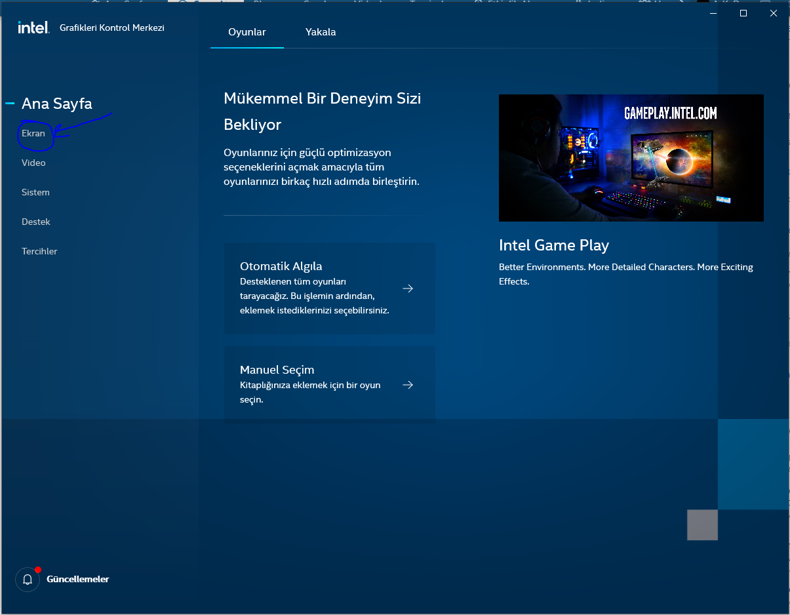Maximize the Intel graphics control window
Image resolution: width=790 pixels, height=615 pixels.
tap(743, 13)
